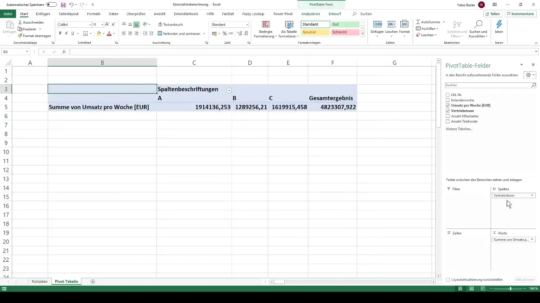The width and height of the screenshot is (540, 303).
Task: Select the Format übertragen paintbrush
Action: (20, 36)
